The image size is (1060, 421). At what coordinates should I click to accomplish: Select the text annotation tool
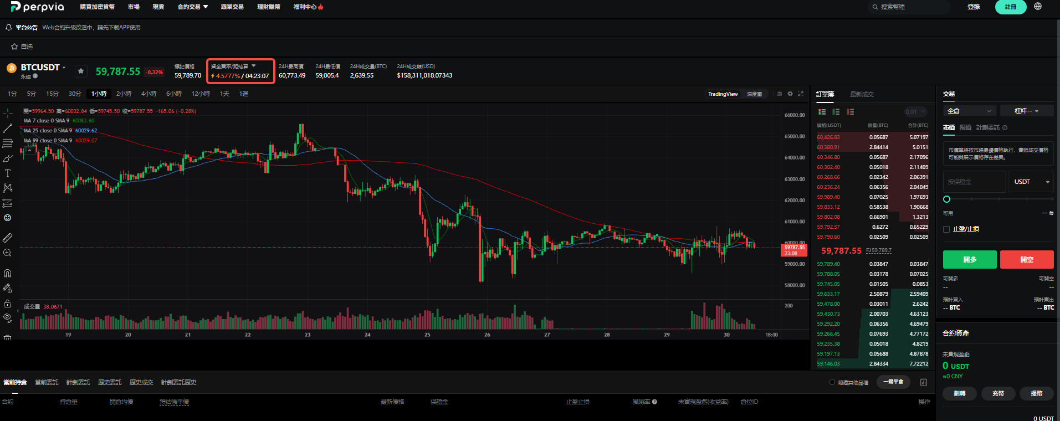tap(8, 173)
